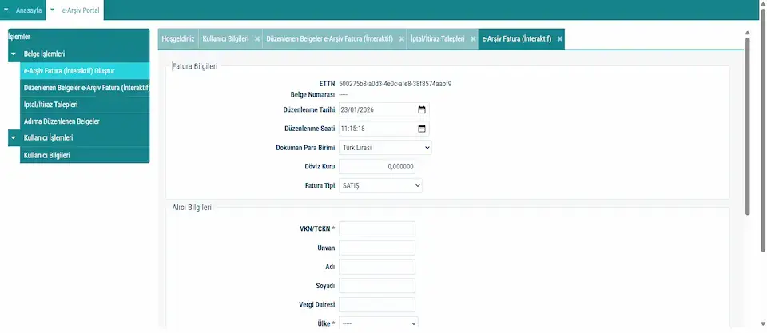Close the active e-Arşiv Fatura (İnteraktif) tab
Screen dimensions: 767x333
[560, 39]
